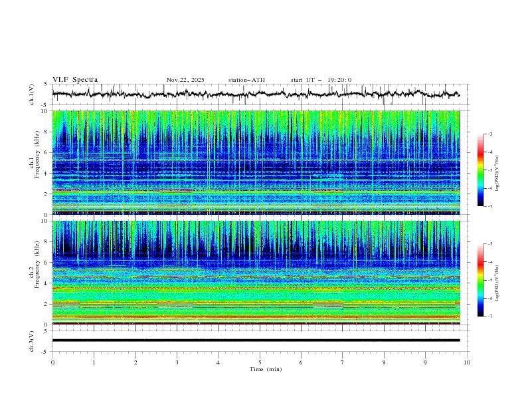
Task: Click the time axis tick label "3"
Action: tap(177, 362)
